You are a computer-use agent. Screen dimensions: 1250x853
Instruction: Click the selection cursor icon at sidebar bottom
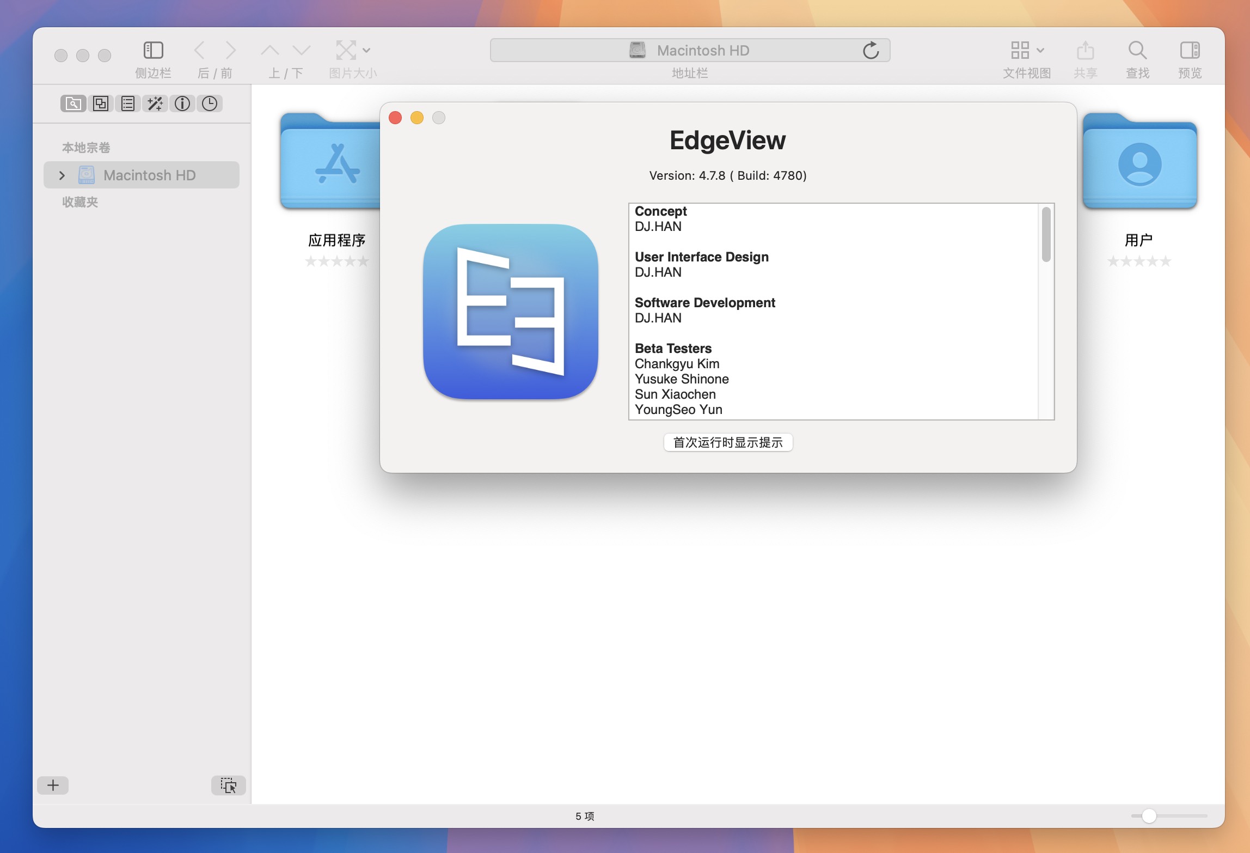pos(229,785)
